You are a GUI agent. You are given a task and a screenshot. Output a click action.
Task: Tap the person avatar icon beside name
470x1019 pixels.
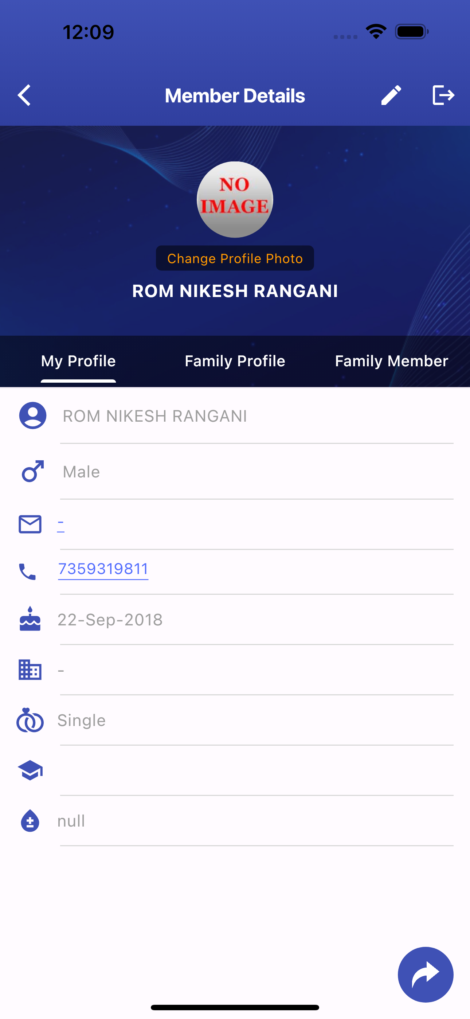pyautogui.click(x=33, y=415)
